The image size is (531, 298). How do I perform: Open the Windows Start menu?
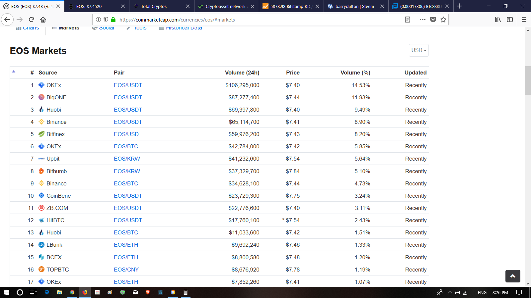click(7, 292)
